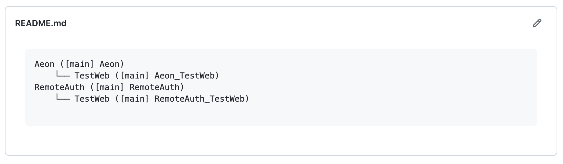Click the tree branch glyph before RemoteAuth_TestWeb line
Viewport: 563px width, 164px height.
[x=63, y=98]
